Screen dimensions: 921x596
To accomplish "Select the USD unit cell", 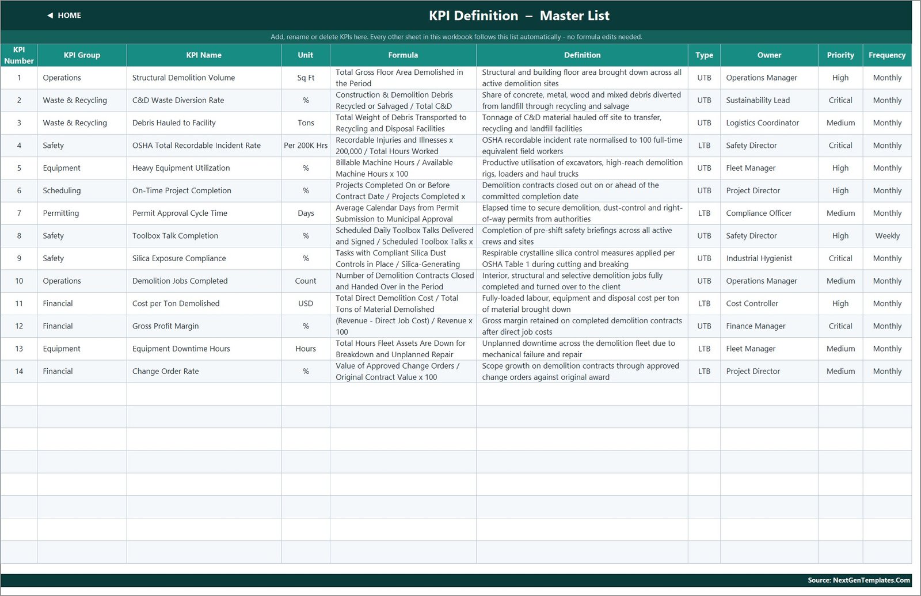I will point(306,303).
